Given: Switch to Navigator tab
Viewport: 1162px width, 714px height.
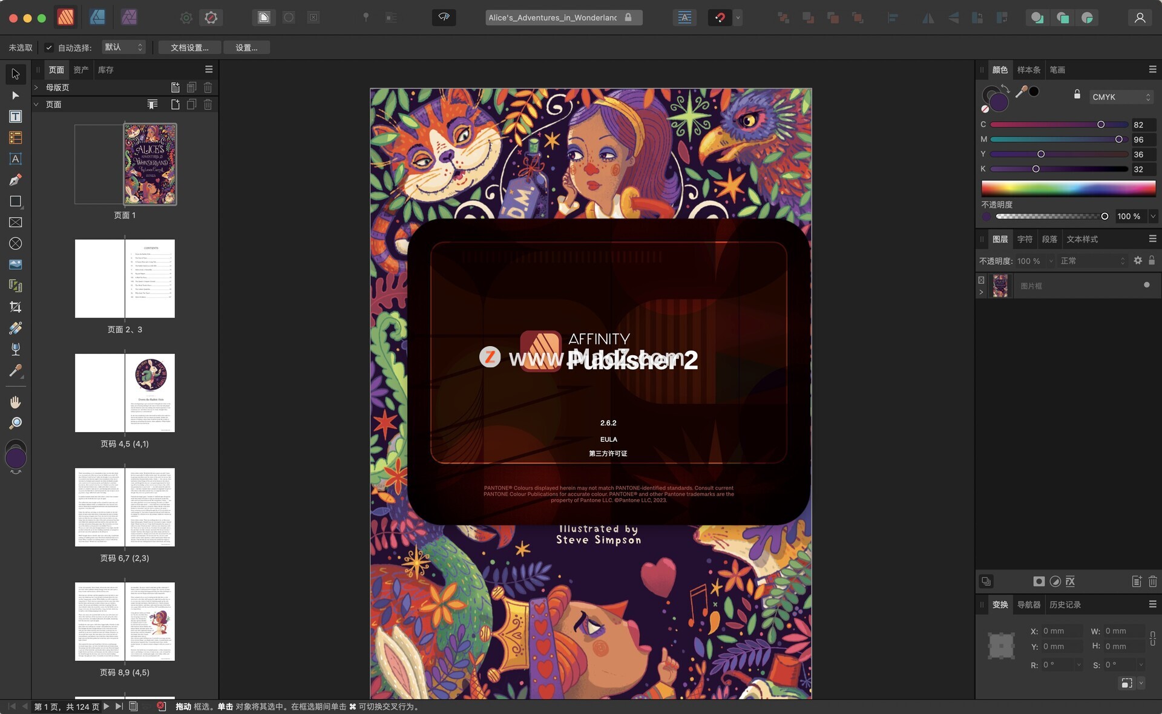Looking at the screenshot, I should [x=1028, y=604].
